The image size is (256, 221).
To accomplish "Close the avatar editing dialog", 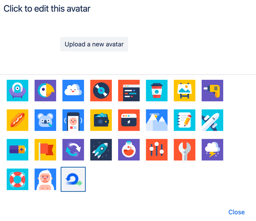I will click(x=236, y=212).
